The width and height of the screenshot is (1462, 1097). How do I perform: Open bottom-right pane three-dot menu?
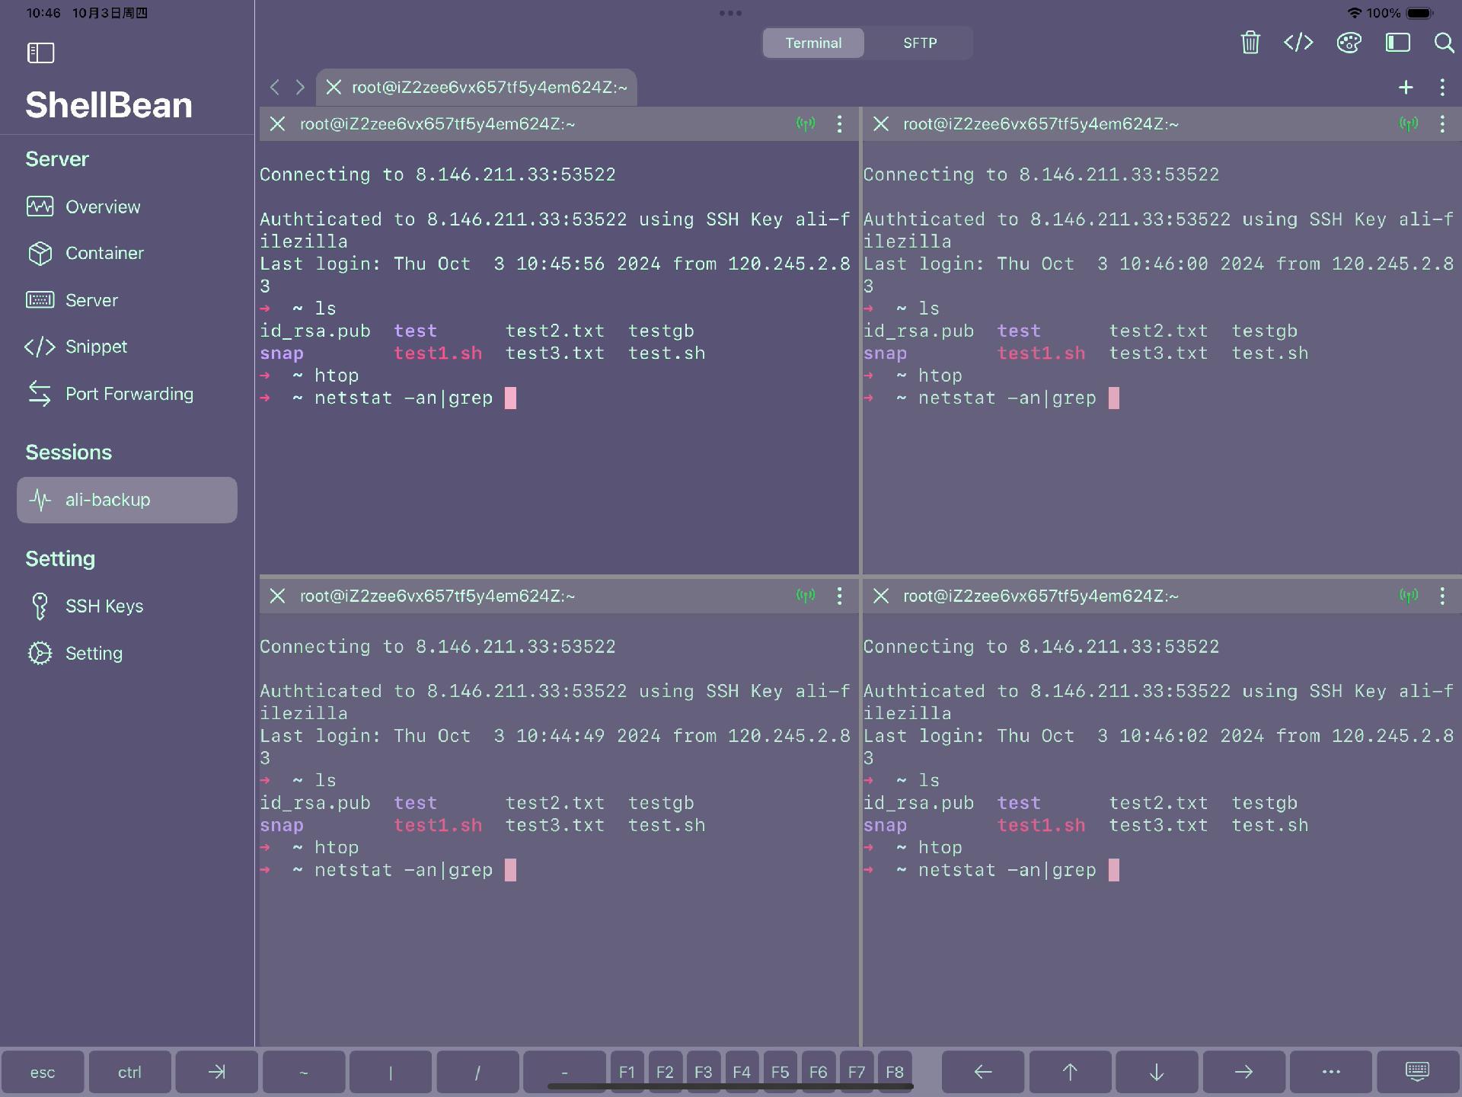[x=1442, y=596]
